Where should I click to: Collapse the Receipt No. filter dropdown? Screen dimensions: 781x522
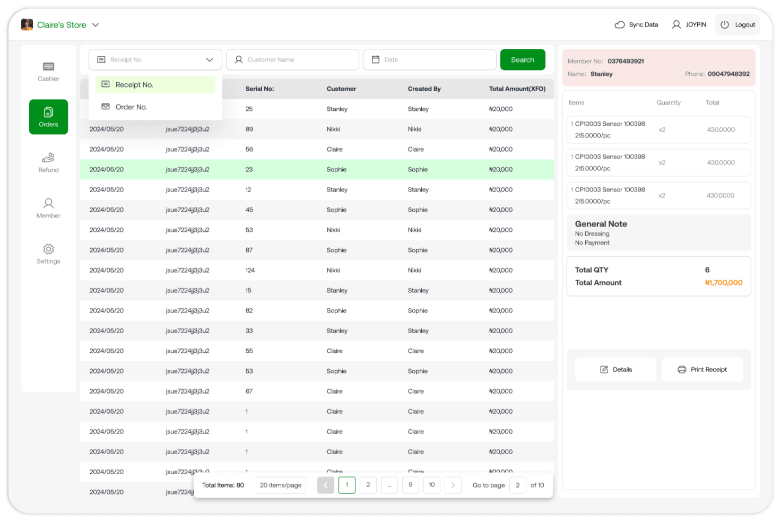[x=209, y=60]
